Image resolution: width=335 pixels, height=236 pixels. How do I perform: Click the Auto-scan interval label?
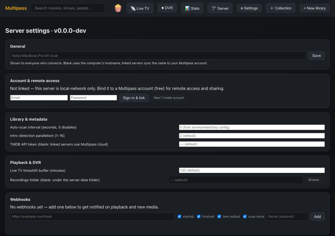point(43,127)
